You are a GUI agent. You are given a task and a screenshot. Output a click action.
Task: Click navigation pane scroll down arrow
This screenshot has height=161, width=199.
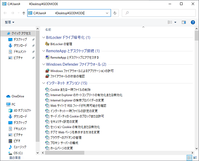coord(38,153)
